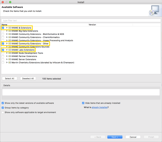Click the Deselect All button
The height and width of the screenshot is (142, 162).
(28, 79)
